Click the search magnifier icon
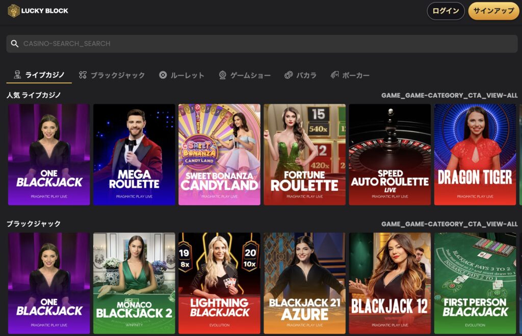 click(x=15, y=44)
